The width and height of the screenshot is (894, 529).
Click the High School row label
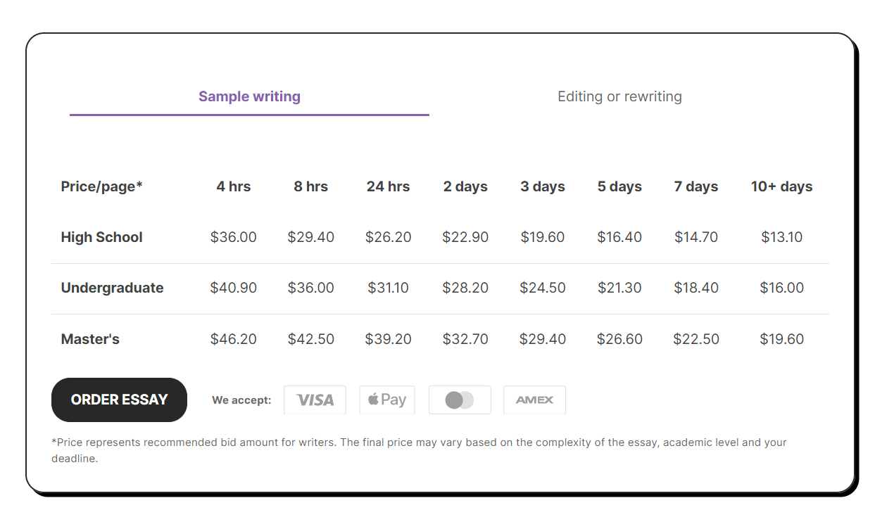(101, 237)
